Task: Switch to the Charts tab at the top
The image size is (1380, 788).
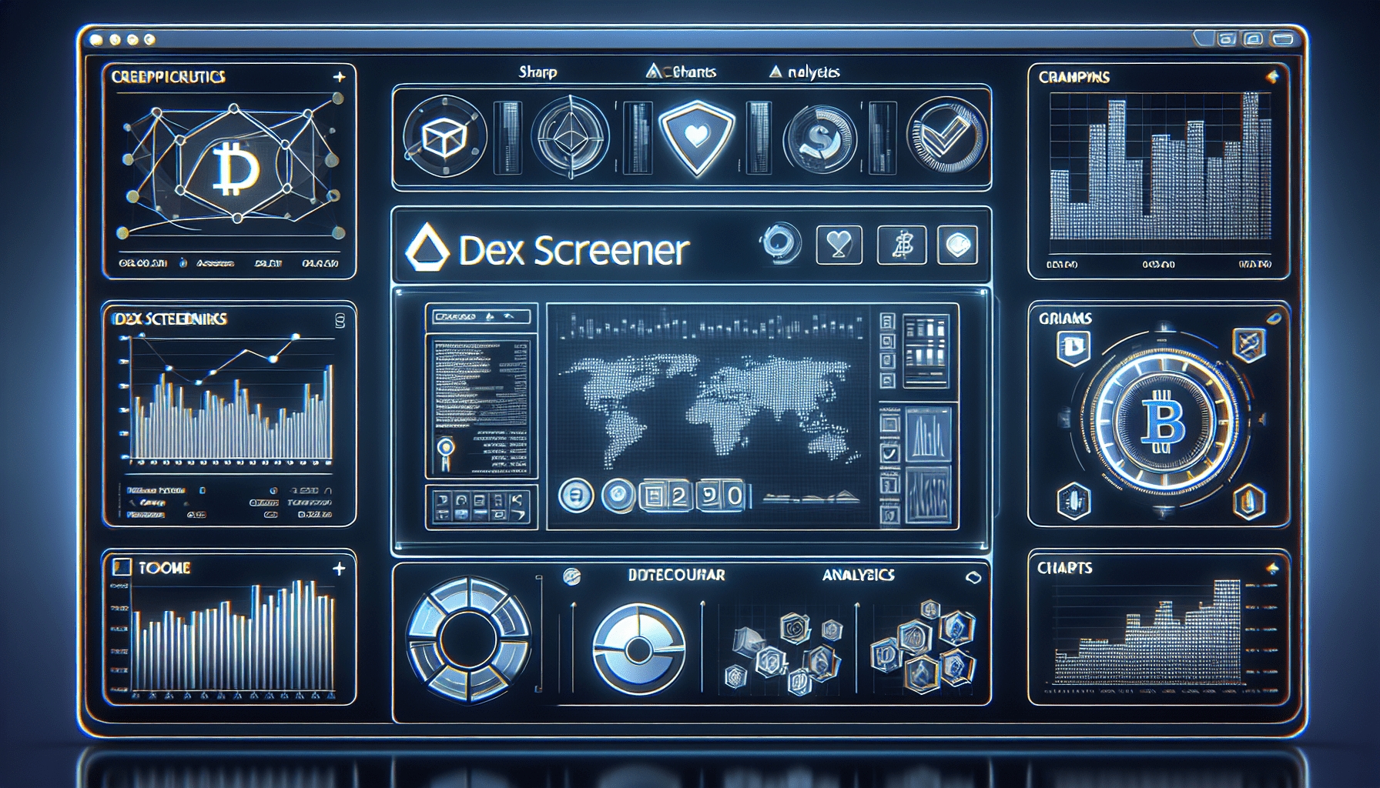Action: 682,72
